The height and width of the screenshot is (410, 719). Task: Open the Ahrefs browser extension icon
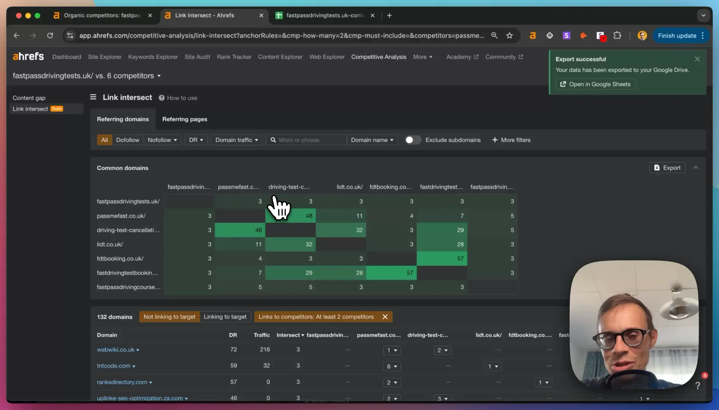point(533,36)
